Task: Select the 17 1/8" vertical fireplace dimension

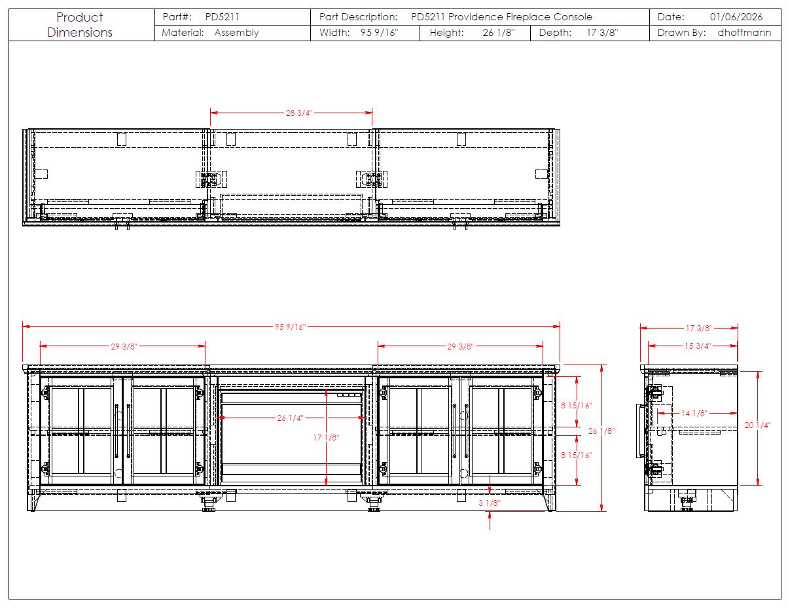Action: [x=326, y=438]
